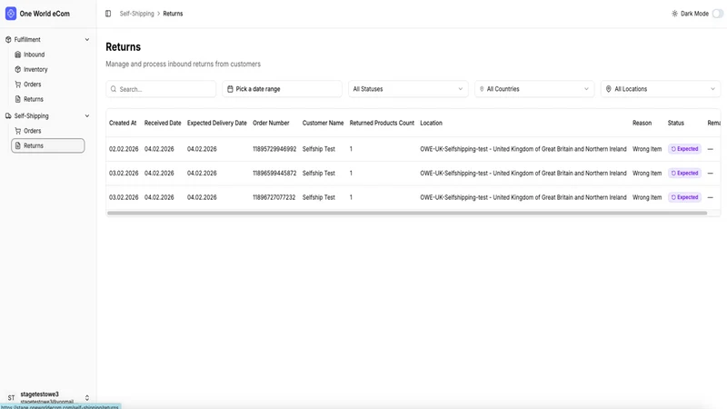Open the All Locations dropdown
The image size is (727, 409).
(x=661, y=89)
